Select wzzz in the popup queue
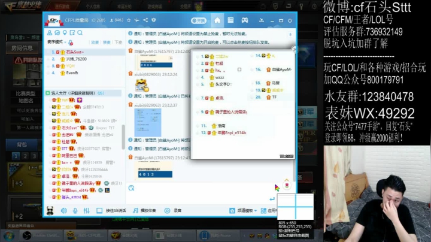 click(x=220, y=77)
